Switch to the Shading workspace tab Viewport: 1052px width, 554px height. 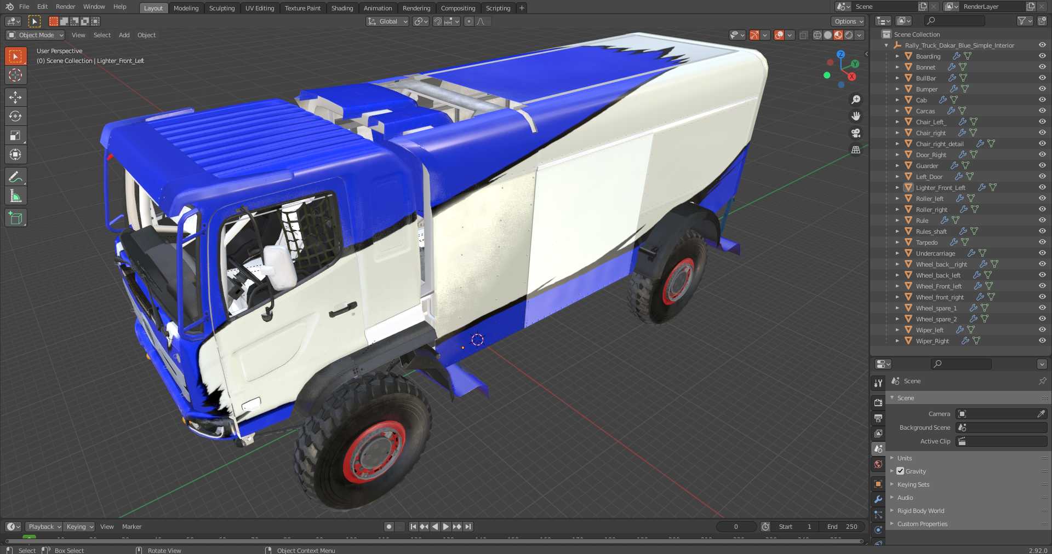(x=342, y=8)
